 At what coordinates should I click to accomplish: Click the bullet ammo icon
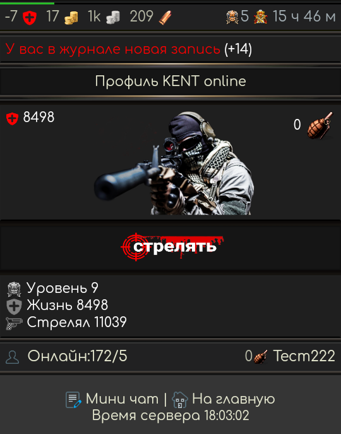click(165, 18)
